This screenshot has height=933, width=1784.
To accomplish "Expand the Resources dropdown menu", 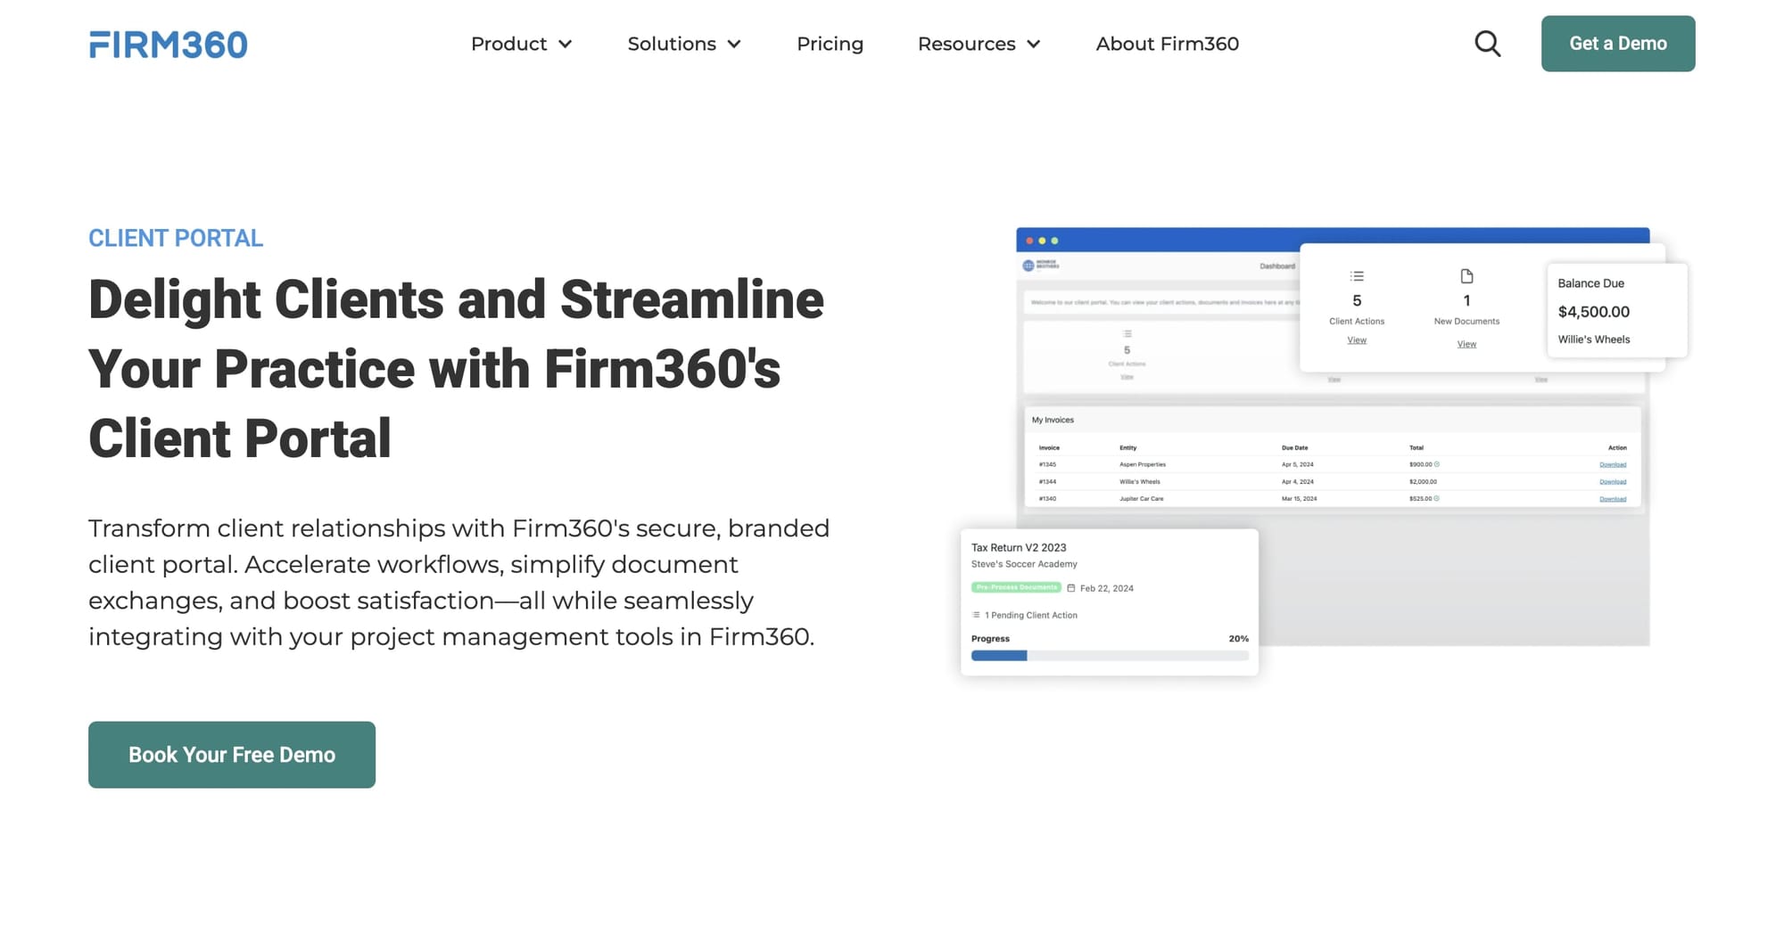I will click(979, 44).
